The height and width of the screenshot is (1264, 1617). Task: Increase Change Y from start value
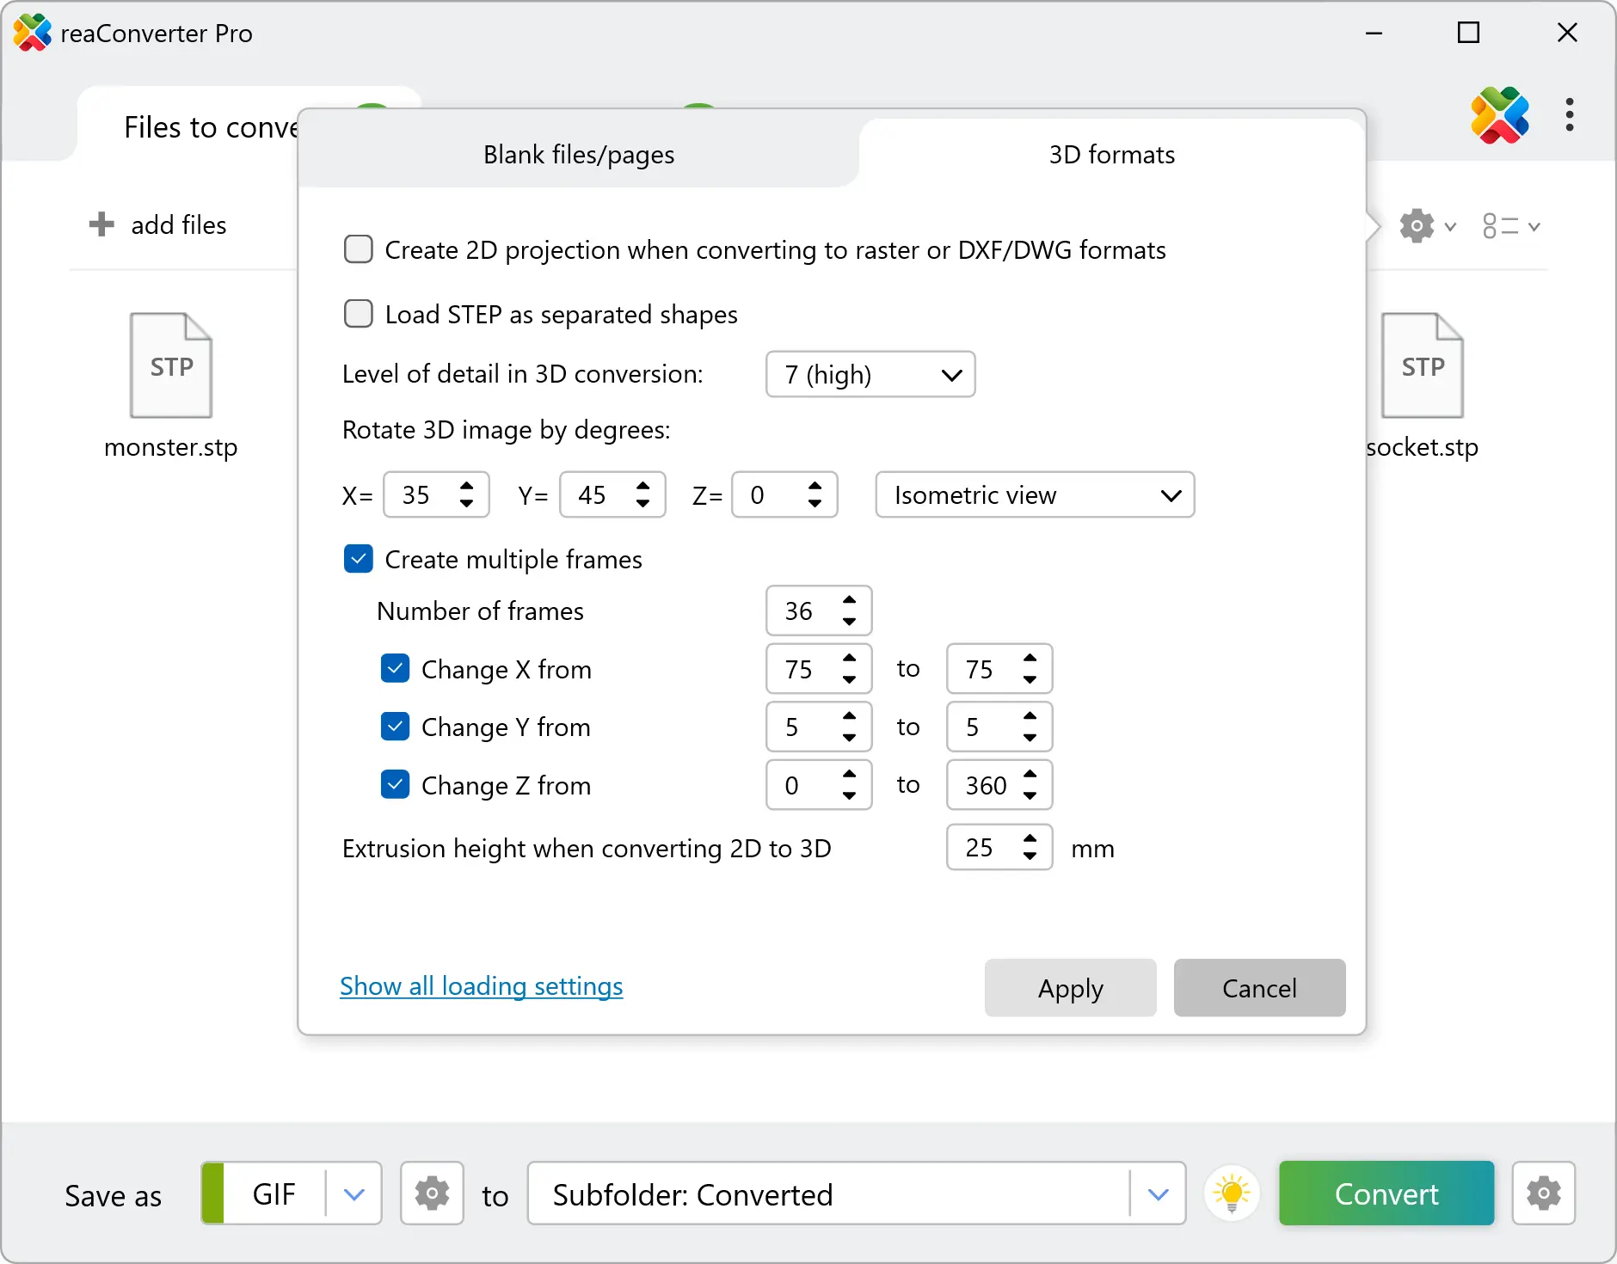[849, 716]
